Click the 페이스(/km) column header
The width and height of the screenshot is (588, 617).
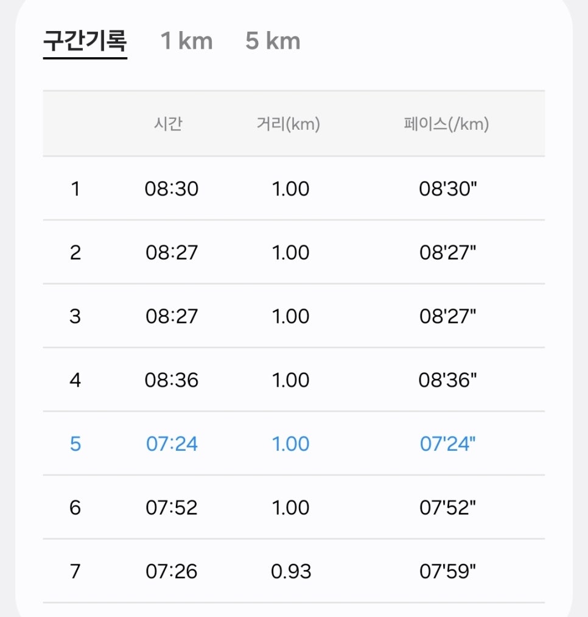coord(446,124)
